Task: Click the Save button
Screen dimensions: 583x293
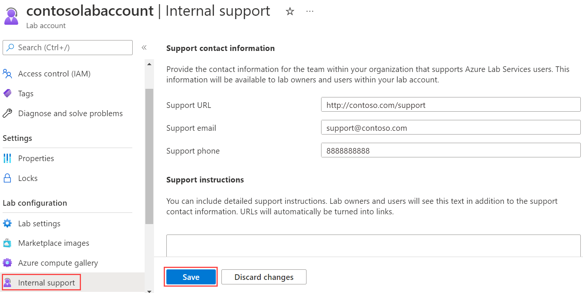Action: coord(191,277)
